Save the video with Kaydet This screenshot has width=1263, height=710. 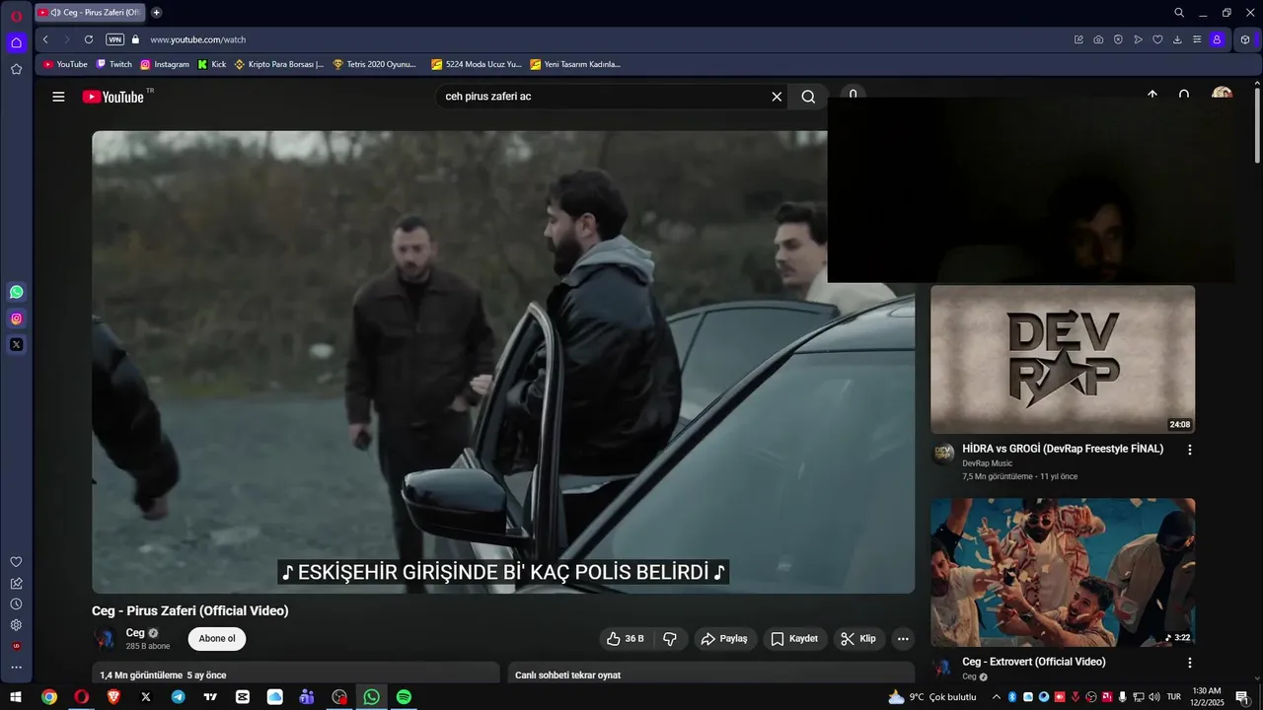794,639
